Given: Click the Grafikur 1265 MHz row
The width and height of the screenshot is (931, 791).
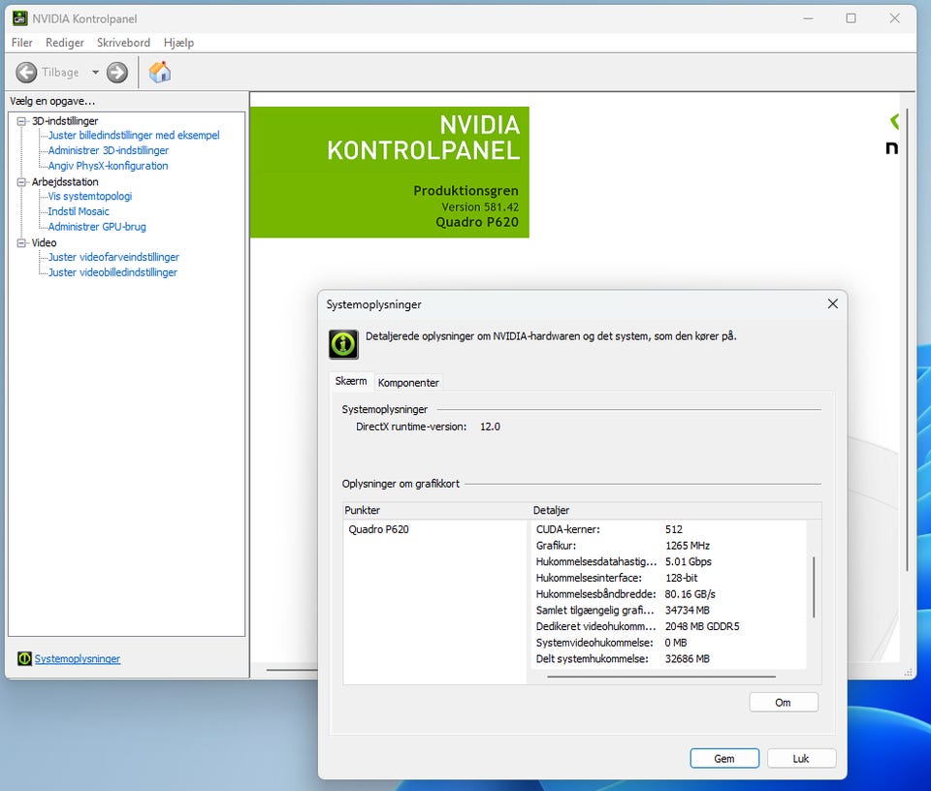Looking at the screenshot, I should (668, 546).
